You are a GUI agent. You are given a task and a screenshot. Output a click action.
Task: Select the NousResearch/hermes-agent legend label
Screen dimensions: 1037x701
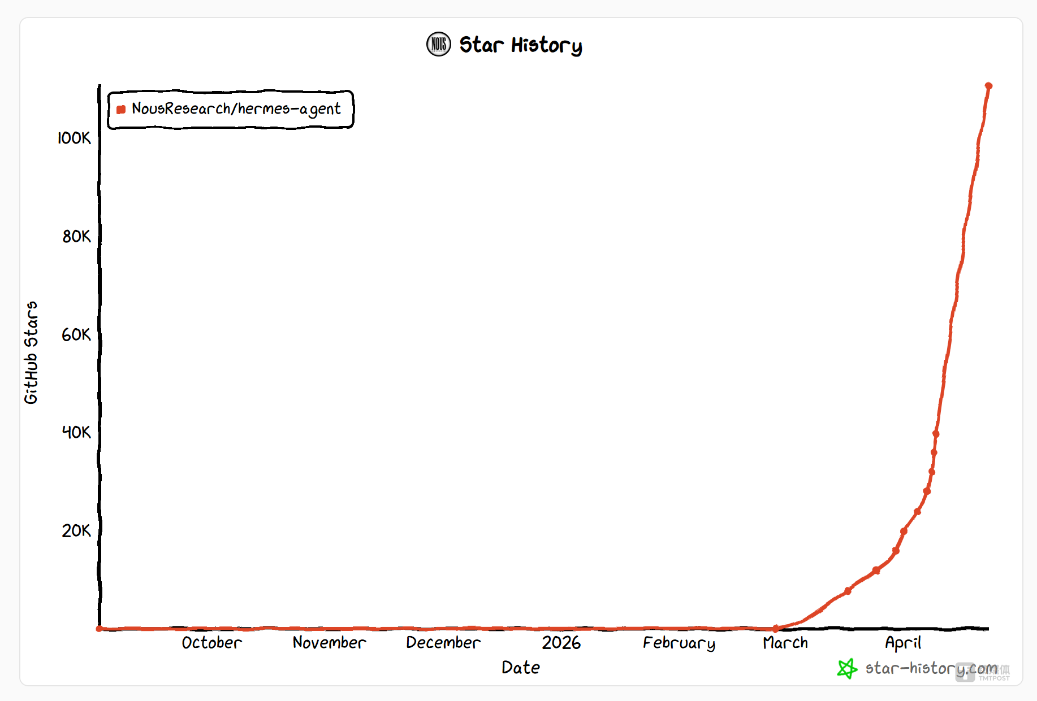point(236,108)
